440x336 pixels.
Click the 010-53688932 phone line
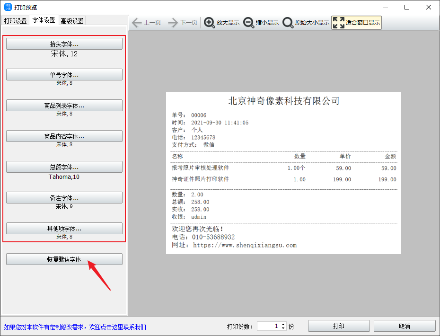(203, 237)
